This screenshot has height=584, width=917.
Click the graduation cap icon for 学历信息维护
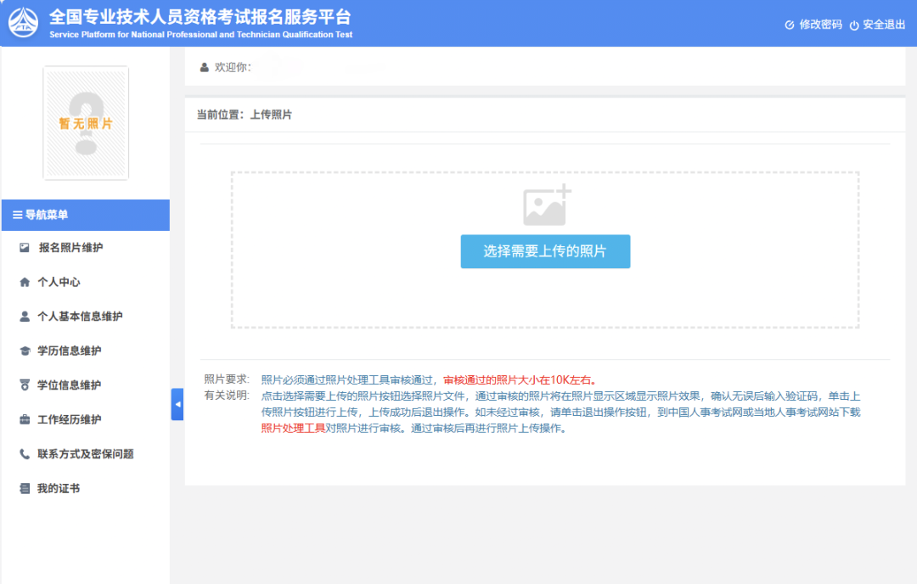point(24,350)
